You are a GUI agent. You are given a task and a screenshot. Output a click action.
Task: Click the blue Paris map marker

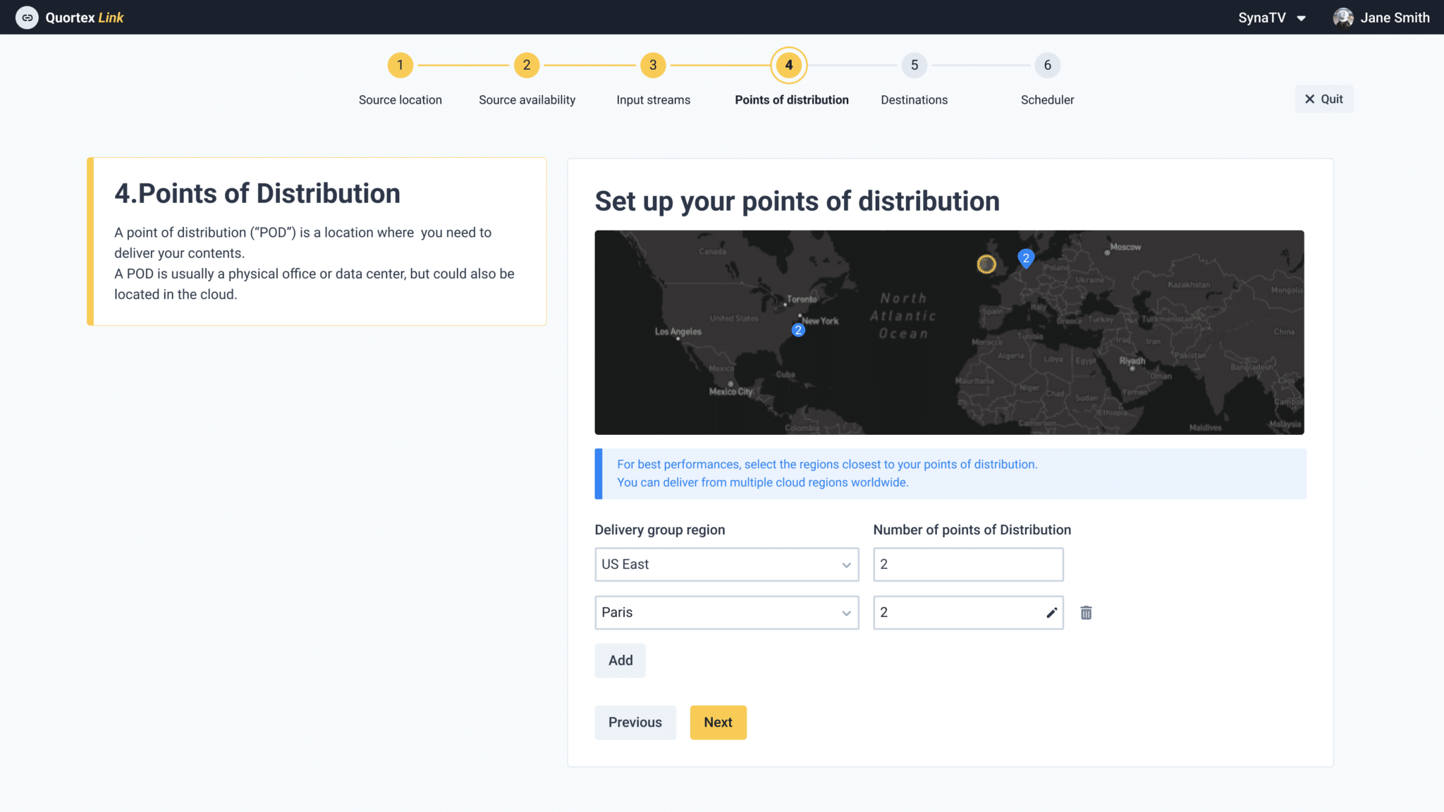[x=1026, y=258]
